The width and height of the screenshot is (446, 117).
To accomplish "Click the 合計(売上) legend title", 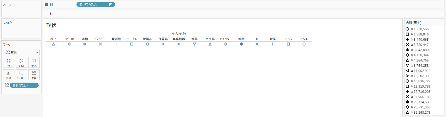I will click(x=414, y=23).
